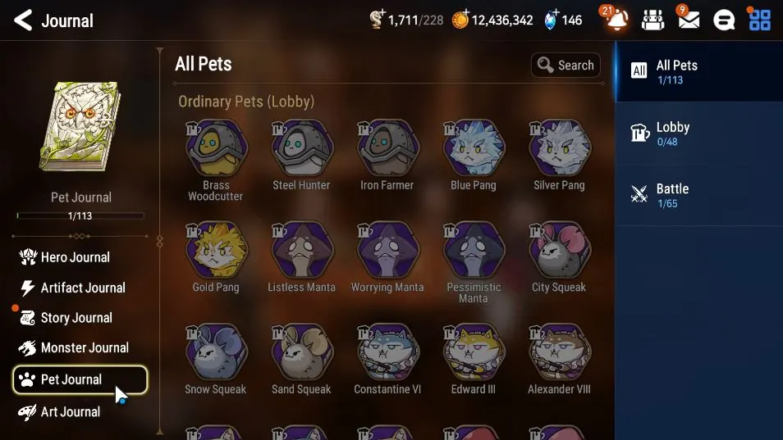Click the energy stamina counter

[406, 20]
